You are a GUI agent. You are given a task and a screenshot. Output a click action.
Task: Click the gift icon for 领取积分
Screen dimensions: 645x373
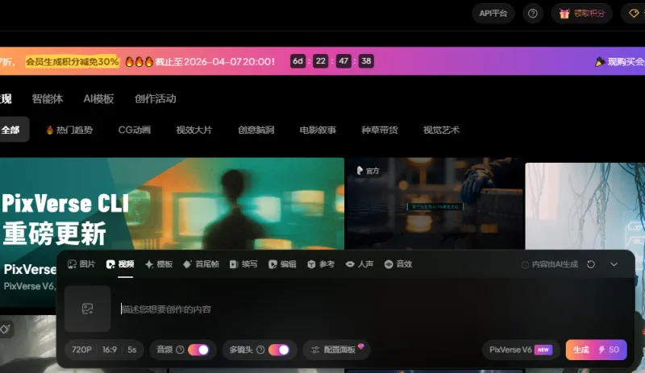click(564, 14)
